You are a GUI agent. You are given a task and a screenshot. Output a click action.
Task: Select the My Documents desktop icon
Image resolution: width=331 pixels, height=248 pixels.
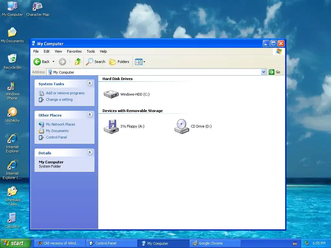[x=12, y=35]
